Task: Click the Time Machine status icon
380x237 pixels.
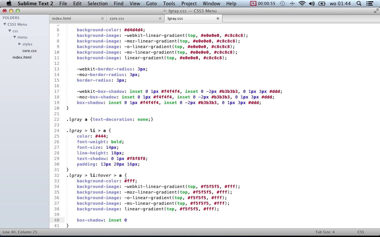Action: pyautogui.click(x=282, y=3)
